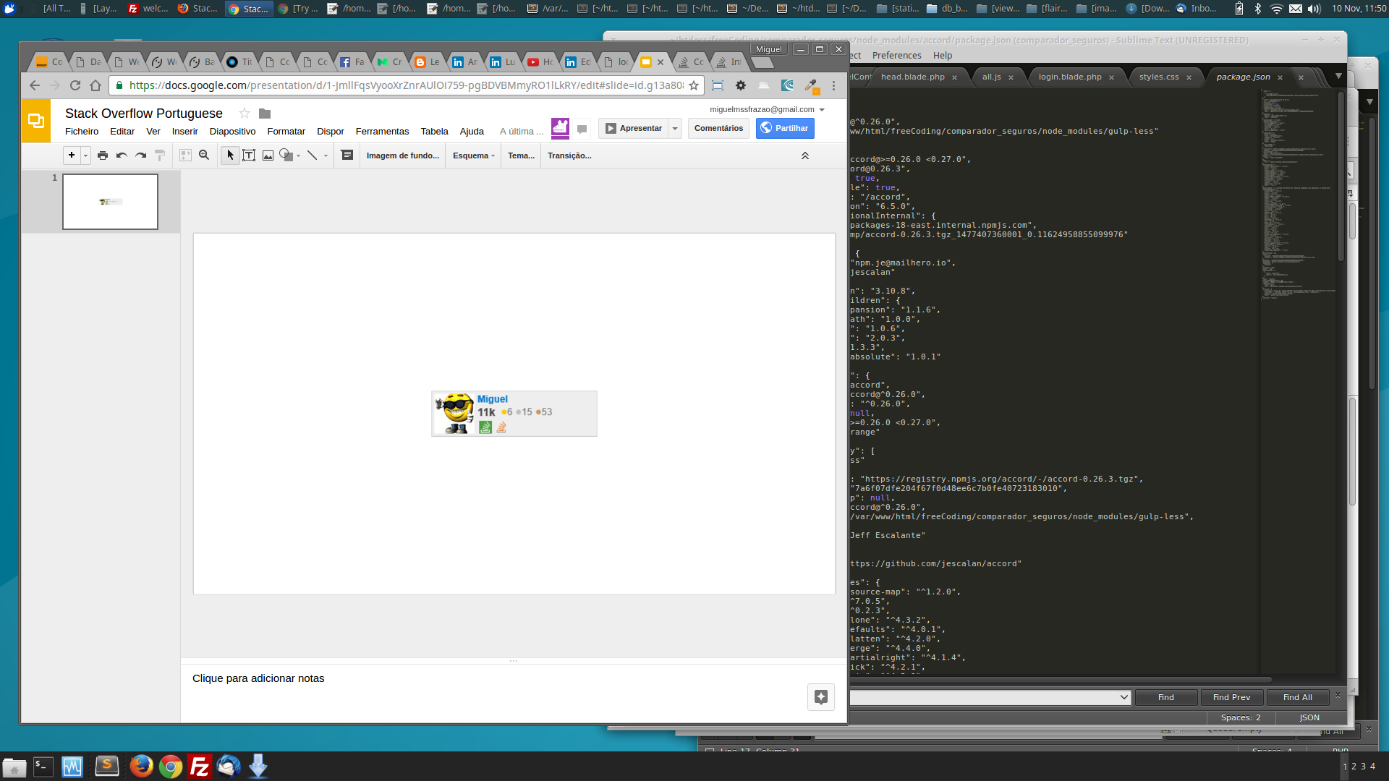Select slide 1 thumbnail in filmstrip
1389x781 pixels.
pos(110,202)
